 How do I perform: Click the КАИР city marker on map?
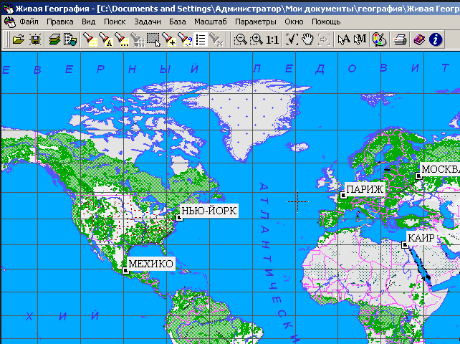tap(405, 245)
